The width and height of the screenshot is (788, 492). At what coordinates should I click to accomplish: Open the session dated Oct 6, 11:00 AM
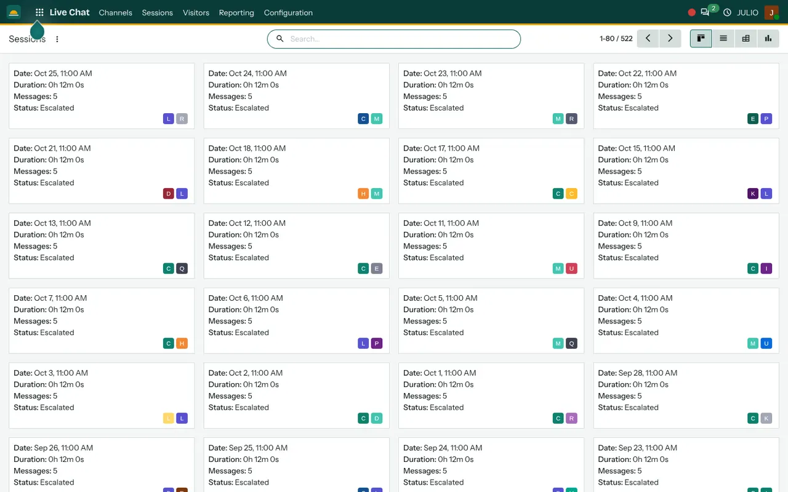point(297,321)
